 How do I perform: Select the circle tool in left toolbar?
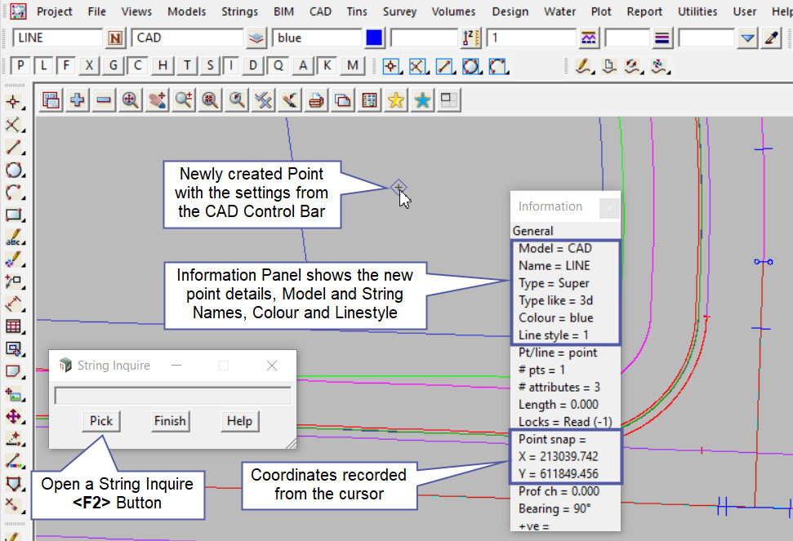[13, 171]
